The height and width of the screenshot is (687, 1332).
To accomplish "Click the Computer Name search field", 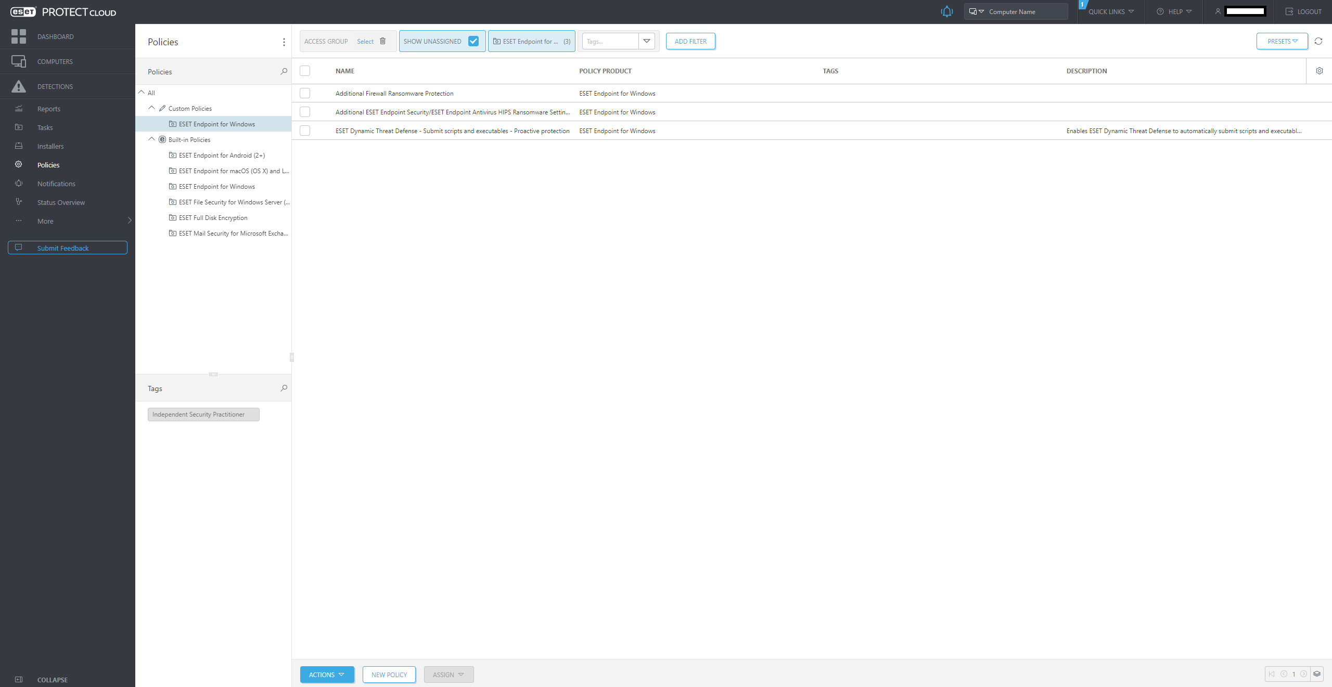I will (1026, 11).
